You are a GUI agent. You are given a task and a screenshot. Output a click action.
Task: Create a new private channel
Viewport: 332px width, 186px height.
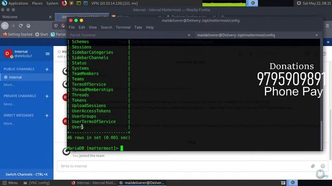[47, 96]
